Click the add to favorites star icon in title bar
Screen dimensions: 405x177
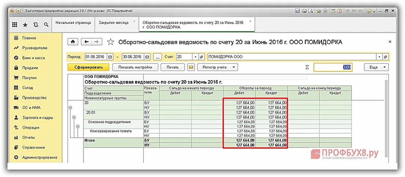tap(319, 11)
